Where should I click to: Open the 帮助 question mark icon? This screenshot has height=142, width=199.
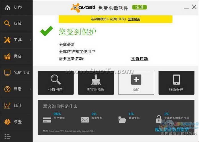tap(7, 89)
